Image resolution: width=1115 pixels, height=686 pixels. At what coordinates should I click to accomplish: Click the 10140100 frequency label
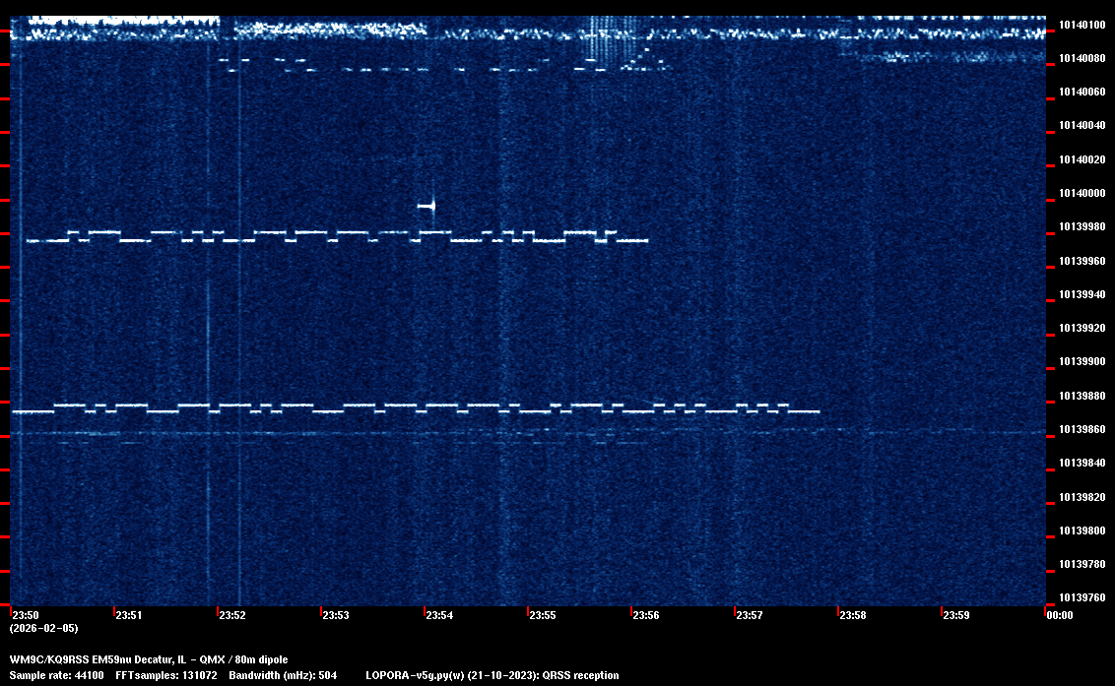coord(1081,25)
